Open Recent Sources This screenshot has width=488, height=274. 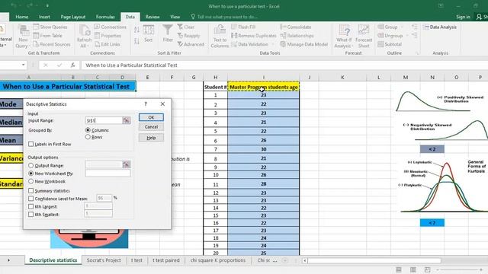coord(52,44)
